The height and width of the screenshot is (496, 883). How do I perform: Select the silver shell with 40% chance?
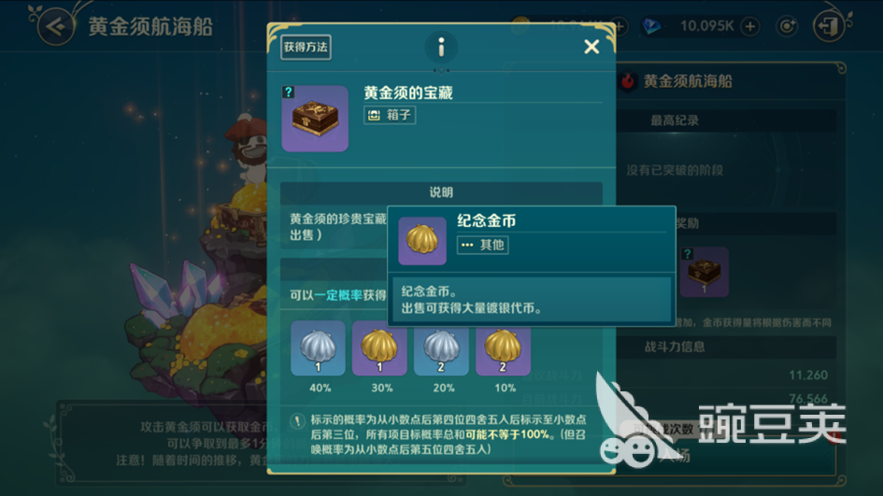319,348
